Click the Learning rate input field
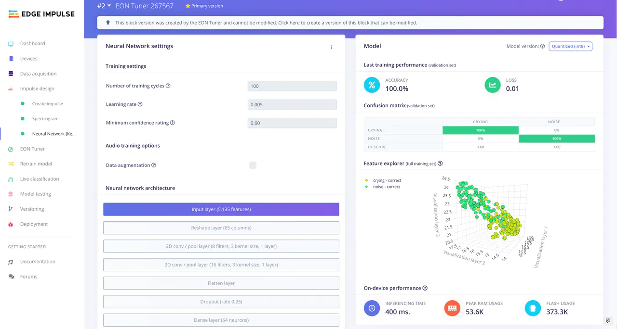This screenshot has height=329, width=617. (x=292, y=104)
